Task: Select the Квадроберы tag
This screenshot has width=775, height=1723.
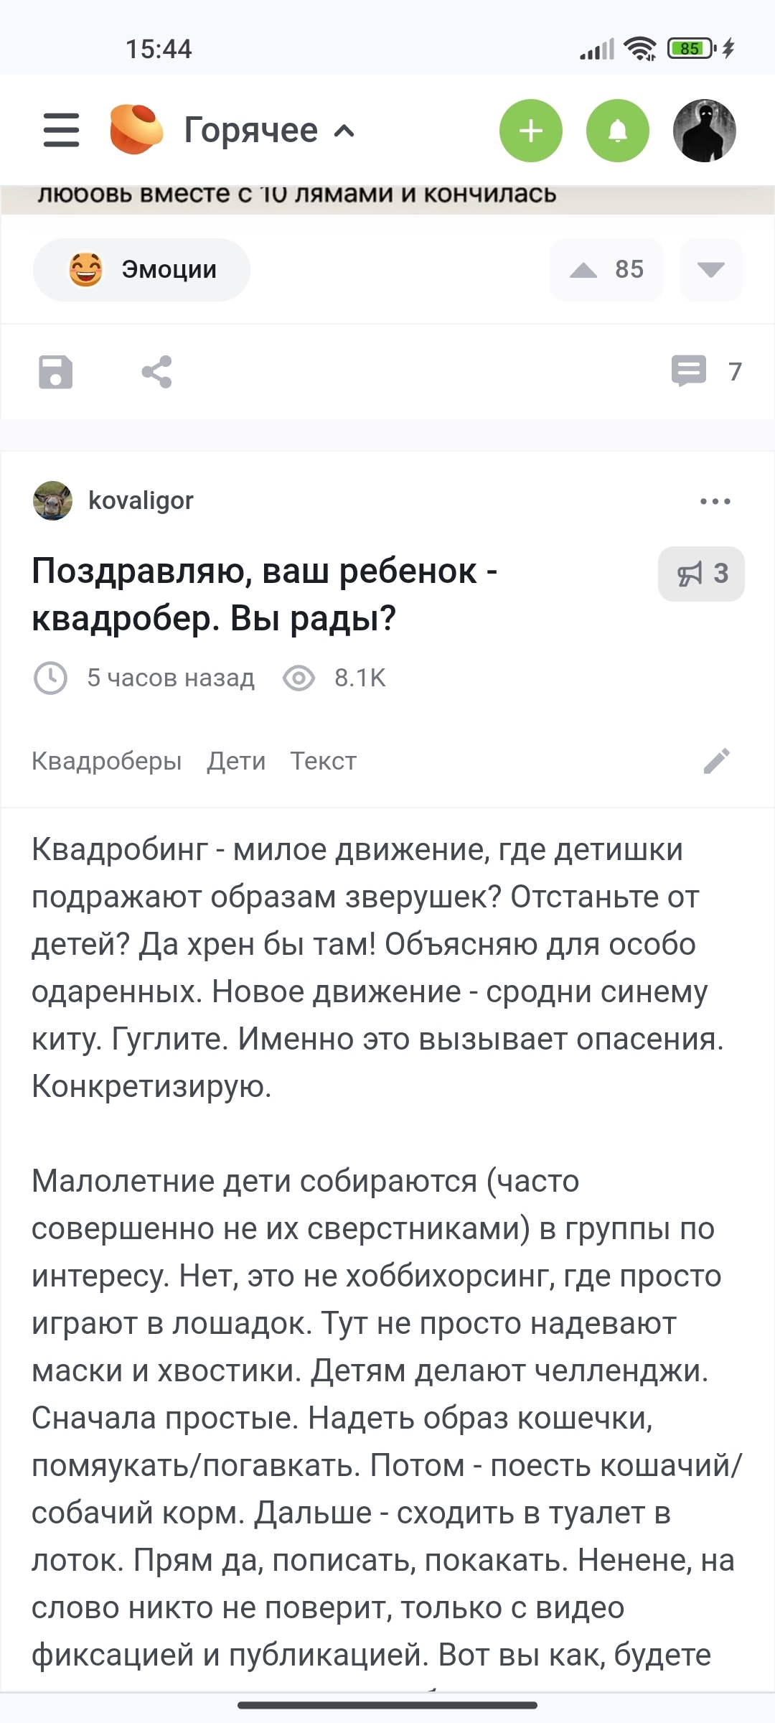Action: click(106, 761)
